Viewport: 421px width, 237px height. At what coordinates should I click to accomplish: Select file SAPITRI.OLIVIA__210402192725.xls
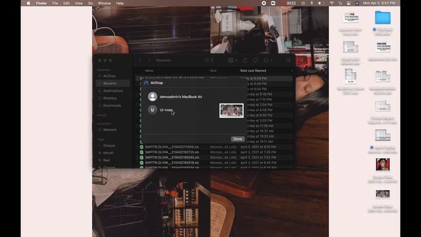coord(172,152)
